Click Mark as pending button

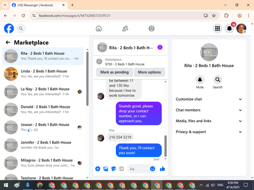[x=114, y=72]
